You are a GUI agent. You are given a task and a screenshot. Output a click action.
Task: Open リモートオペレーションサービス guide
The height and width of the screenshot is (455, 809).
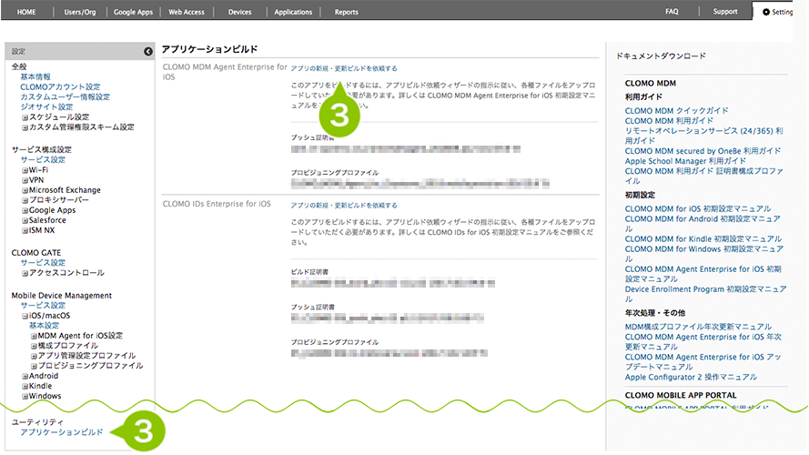703,136
